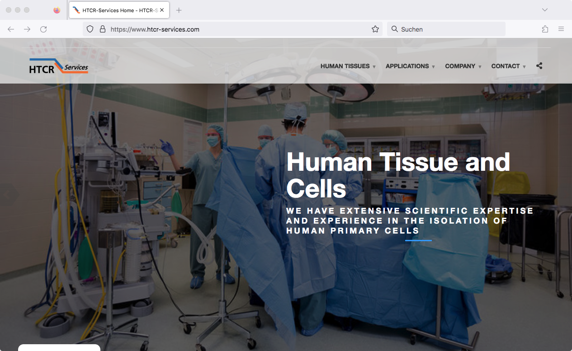Expand the COMPANY dropdown arrow
Image resolution: width=572 pixels, height=351 pixels.
click(x=480, y=67)
